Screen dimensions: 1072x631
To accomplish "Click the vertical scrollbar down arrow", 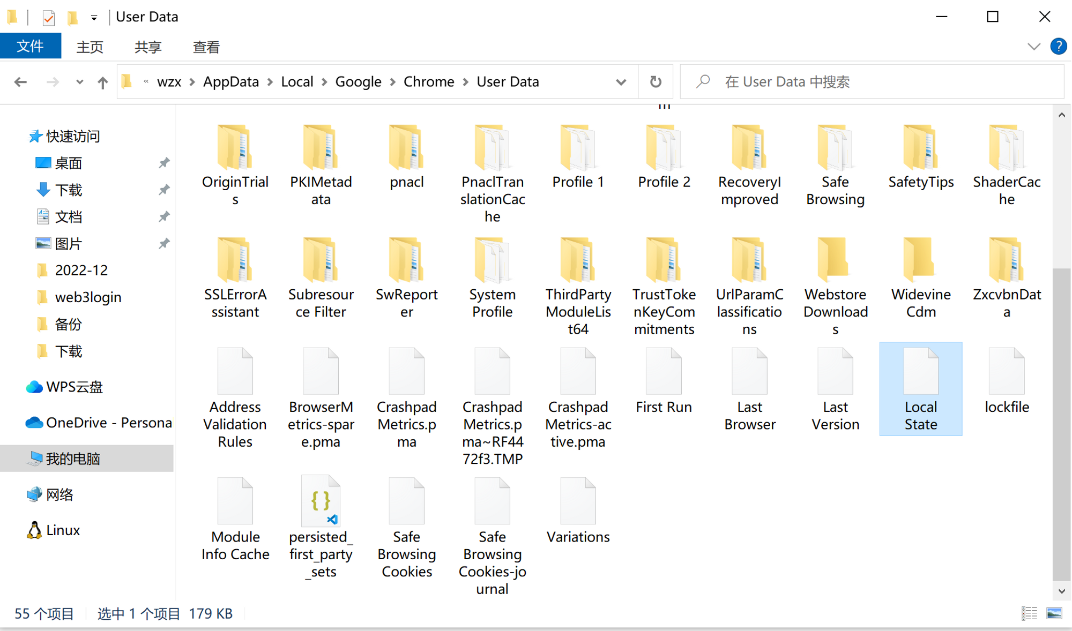I will [x=1061, y=591].
